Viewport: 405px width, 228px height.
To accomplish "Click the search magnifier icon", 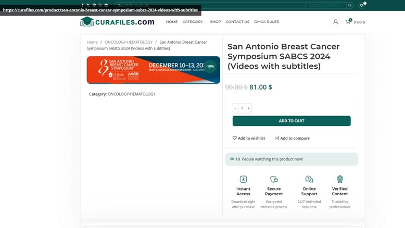I will coord(350,5).
